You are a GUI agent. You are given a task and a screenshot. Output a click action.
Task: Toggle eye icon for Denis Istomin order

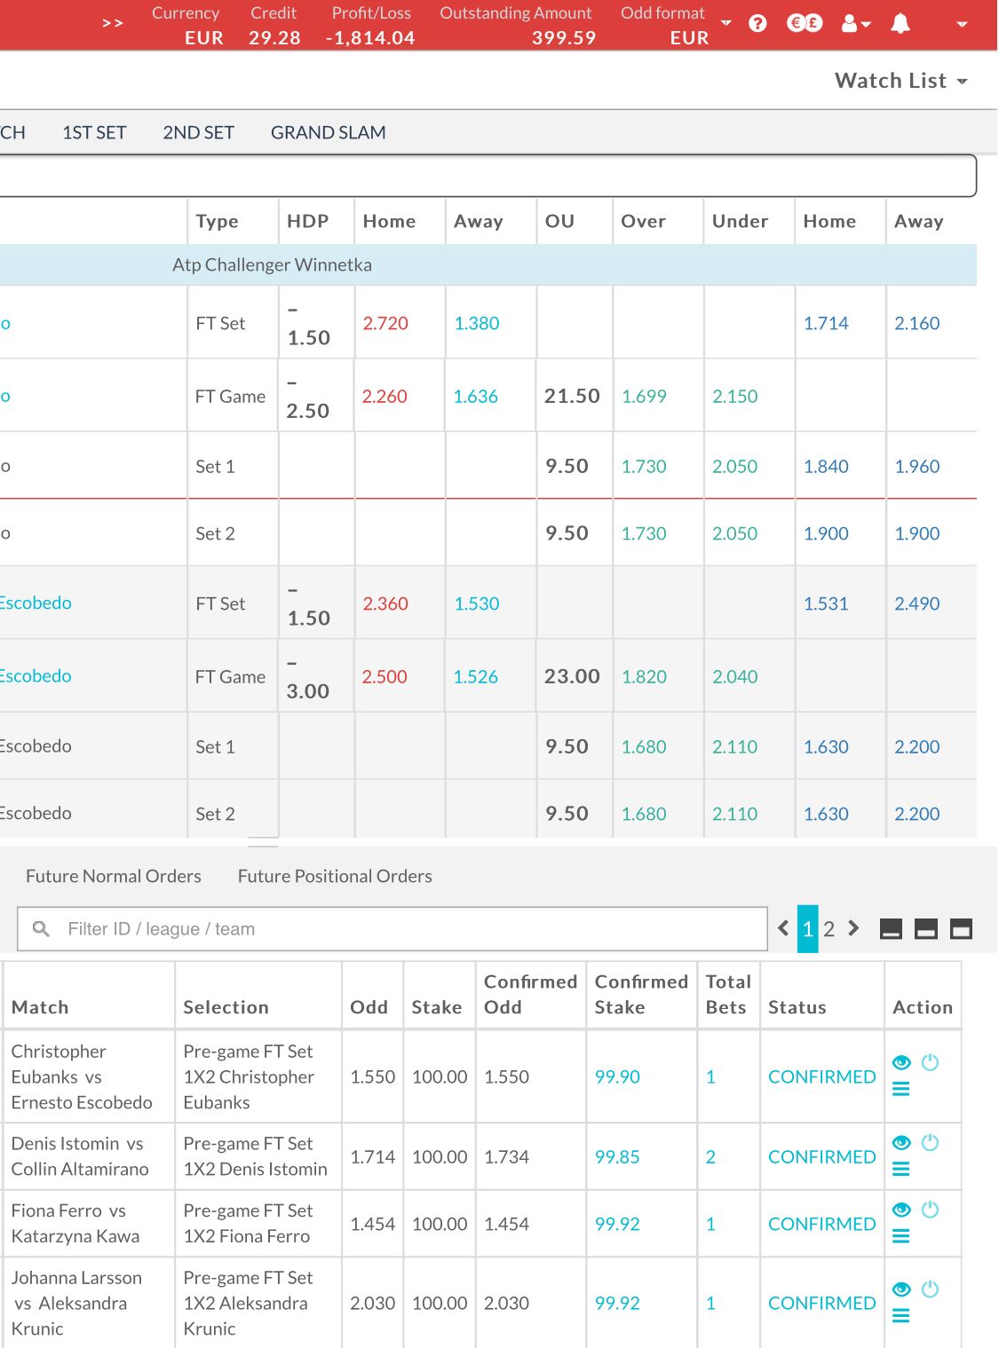point(901,1142)
